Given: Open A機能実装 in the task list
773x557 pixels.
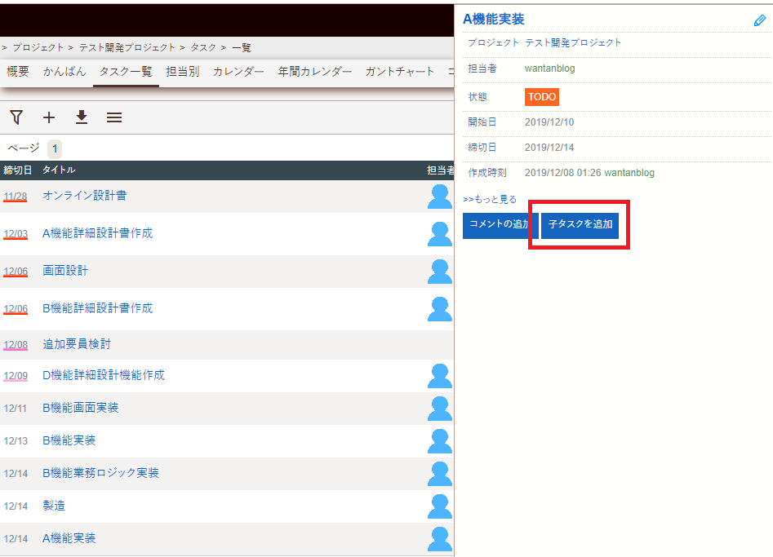Looking at the screenshot, I should [69, 537].
